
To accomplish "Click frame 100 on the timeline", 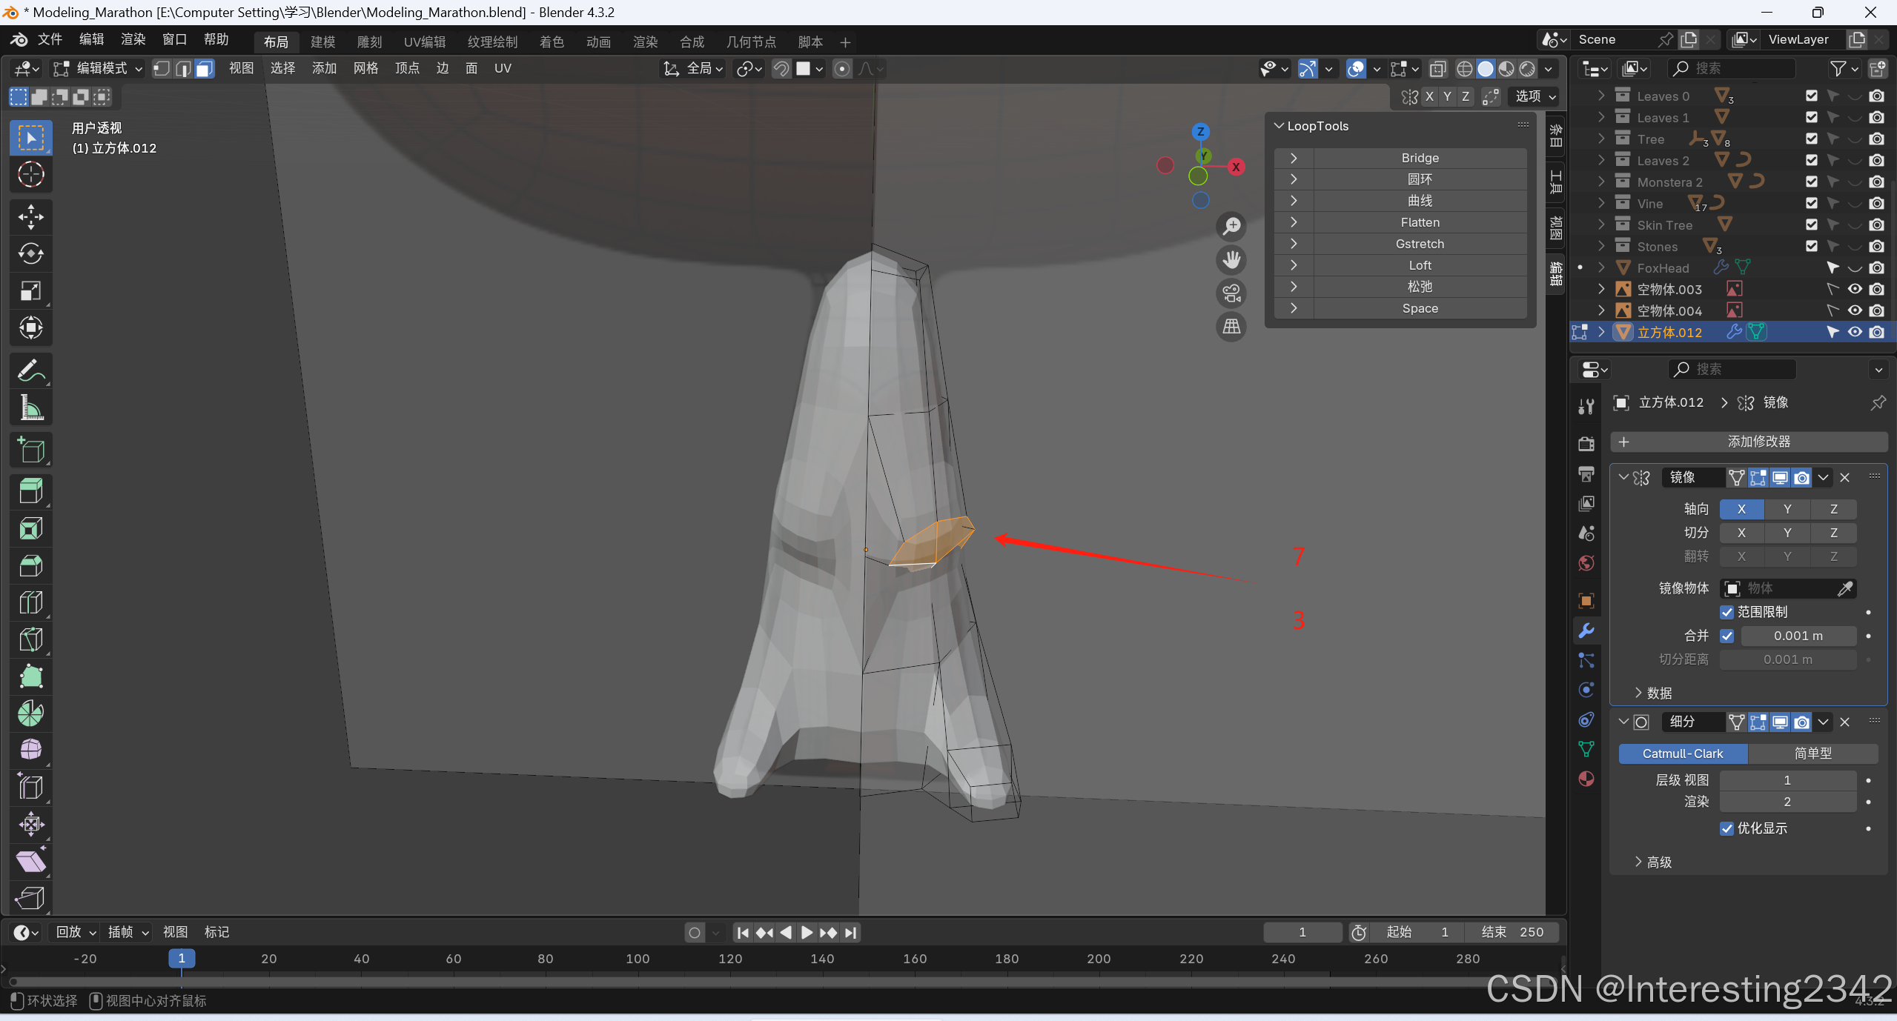I will tap(638, 959).
